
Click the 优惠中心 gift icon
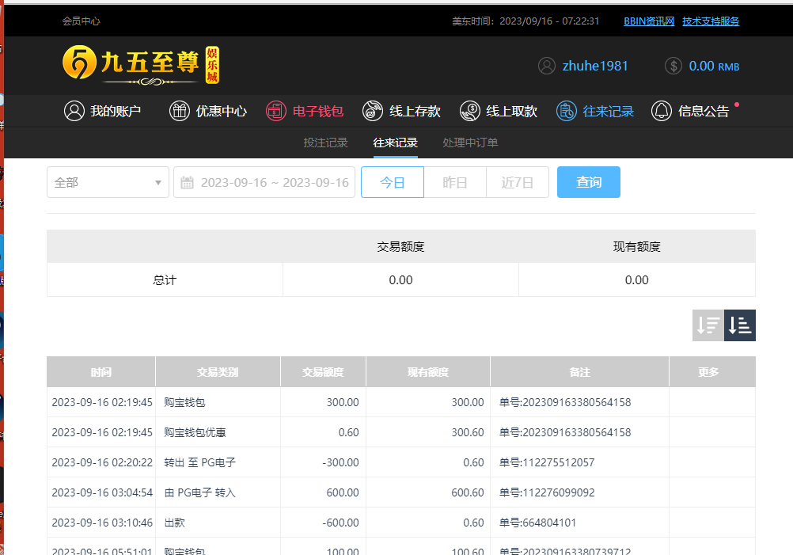point(180,111)
